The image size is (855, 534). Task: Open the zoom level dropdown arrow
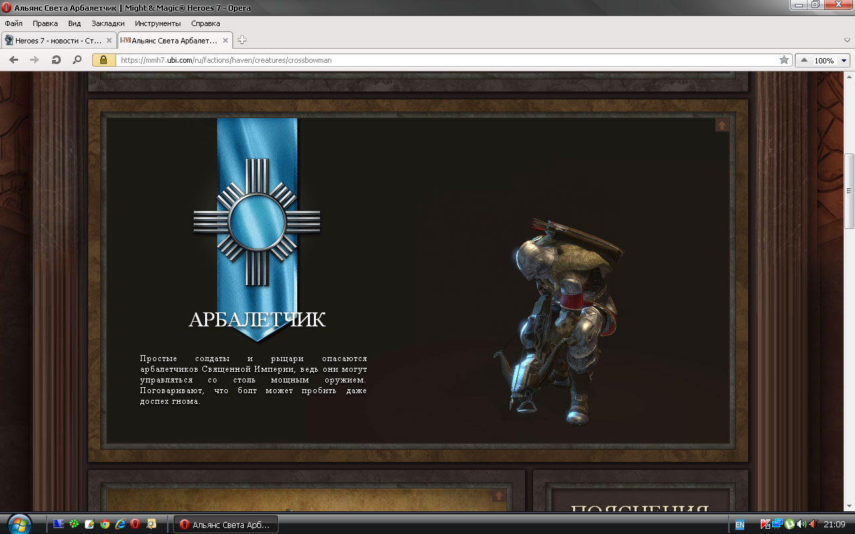(x=844, y=60)
